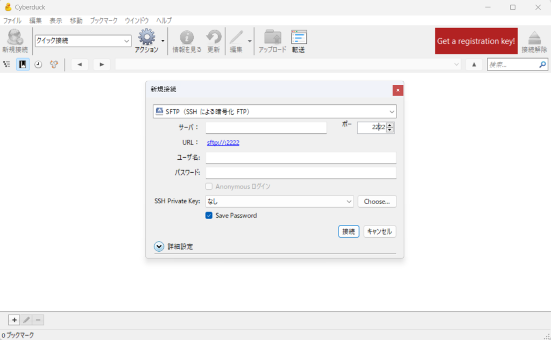Click the 情報を見る info icon
Image resolution: width=551 pixels, height=340 pixels.
click(x=187, y=41)
